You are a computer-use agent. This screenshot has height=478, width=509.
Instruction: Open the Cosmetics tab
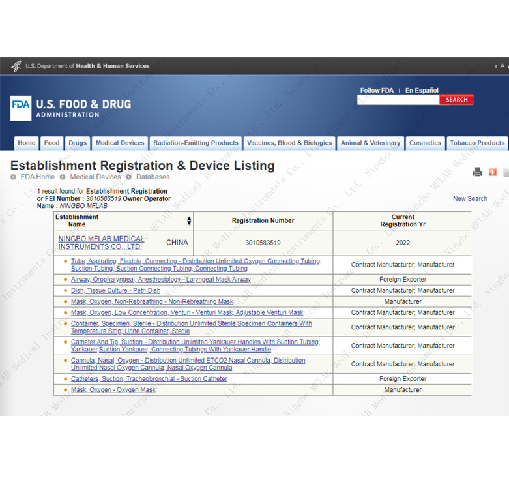pyautogui.click(x=425, y=143)
